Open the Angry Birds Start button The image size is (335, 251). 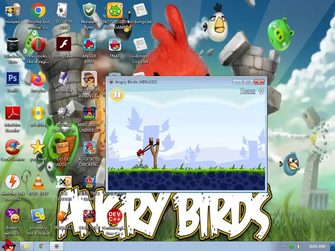[9, 245]
